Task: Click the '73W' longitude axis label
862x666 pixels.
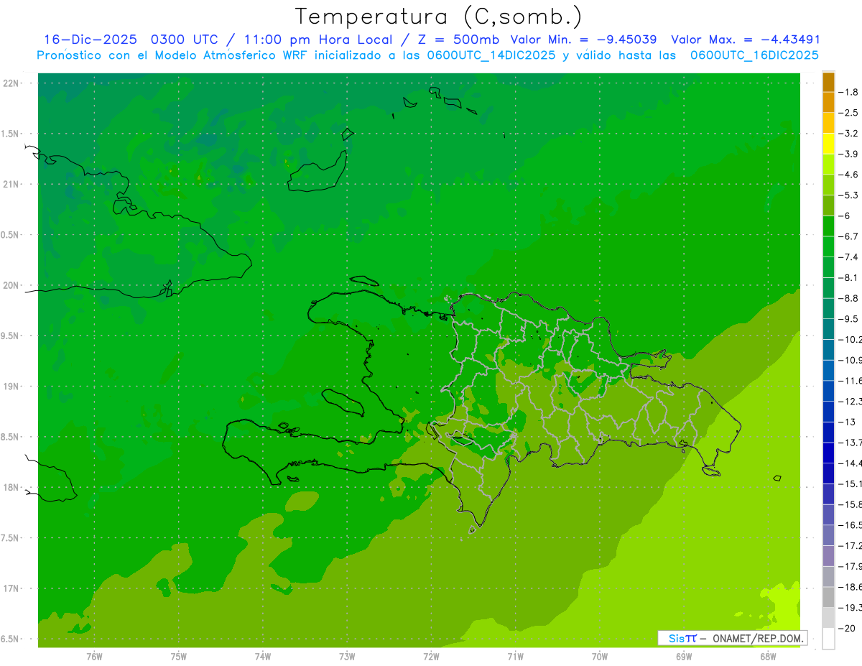Action: (347, 656)
